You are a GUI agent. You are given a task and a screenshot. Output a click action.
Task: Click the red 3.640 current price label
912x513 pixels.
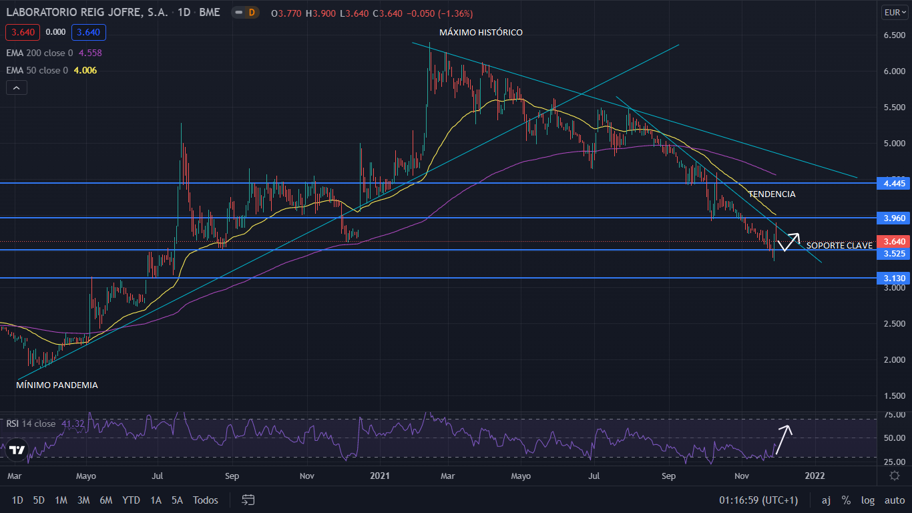click(894, 242)
